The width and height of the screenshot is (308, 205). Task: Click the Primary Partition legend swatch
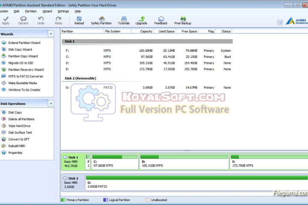[63, 200]
